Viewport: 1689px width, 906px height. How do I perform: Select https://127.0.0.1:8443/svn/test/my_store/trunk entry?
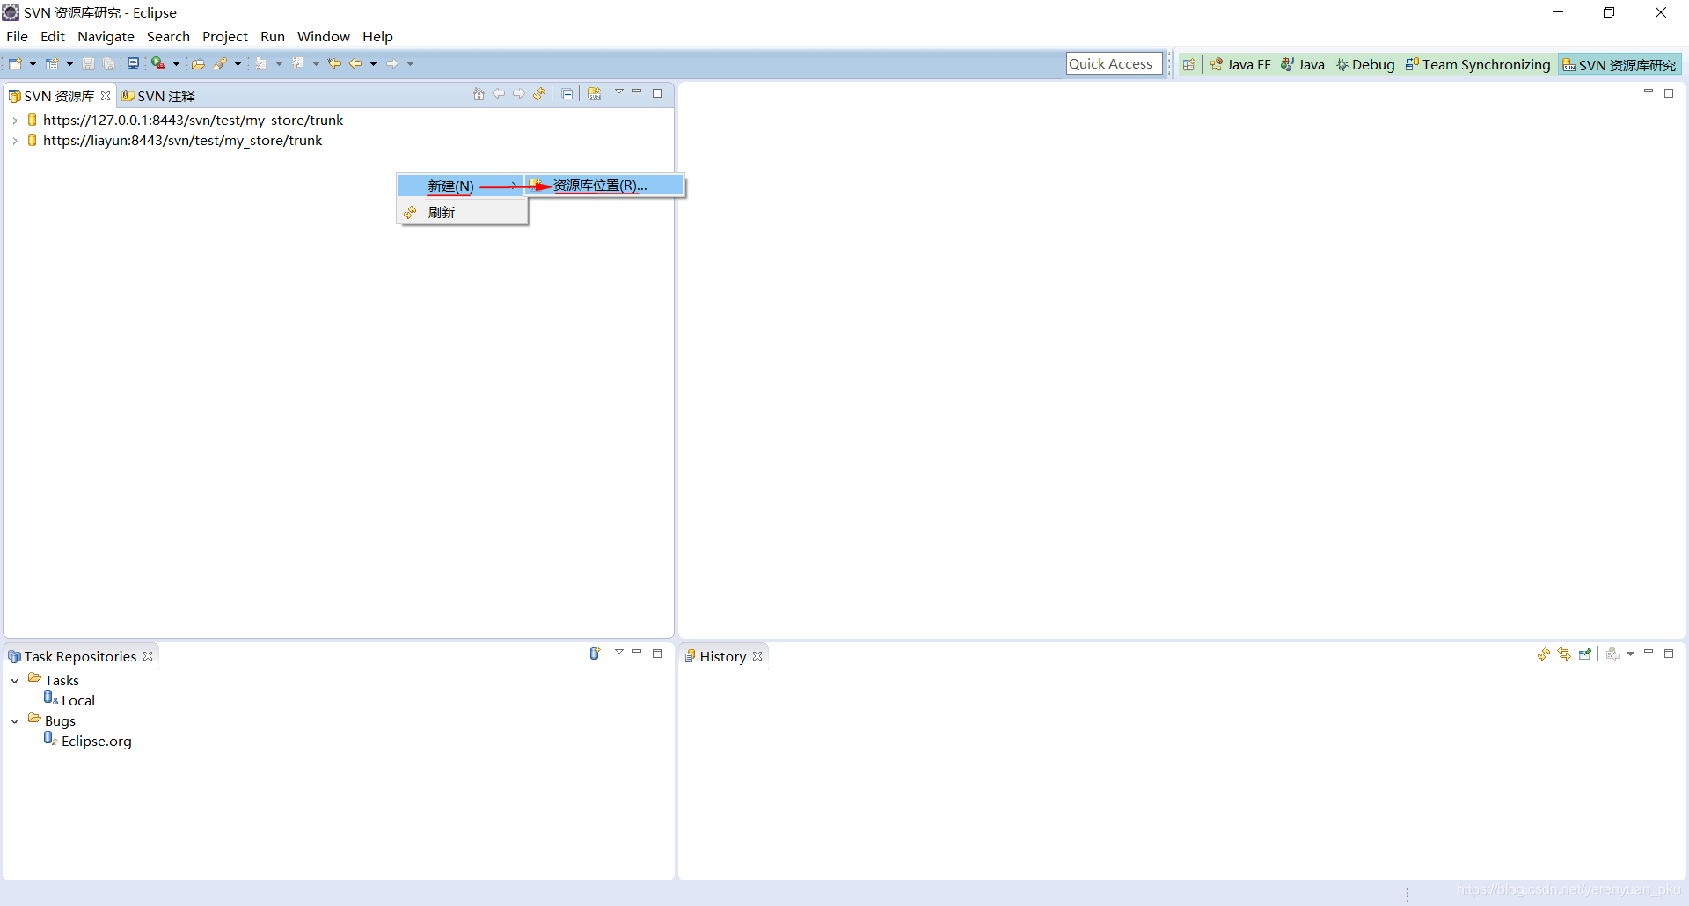tap(193, 120)
